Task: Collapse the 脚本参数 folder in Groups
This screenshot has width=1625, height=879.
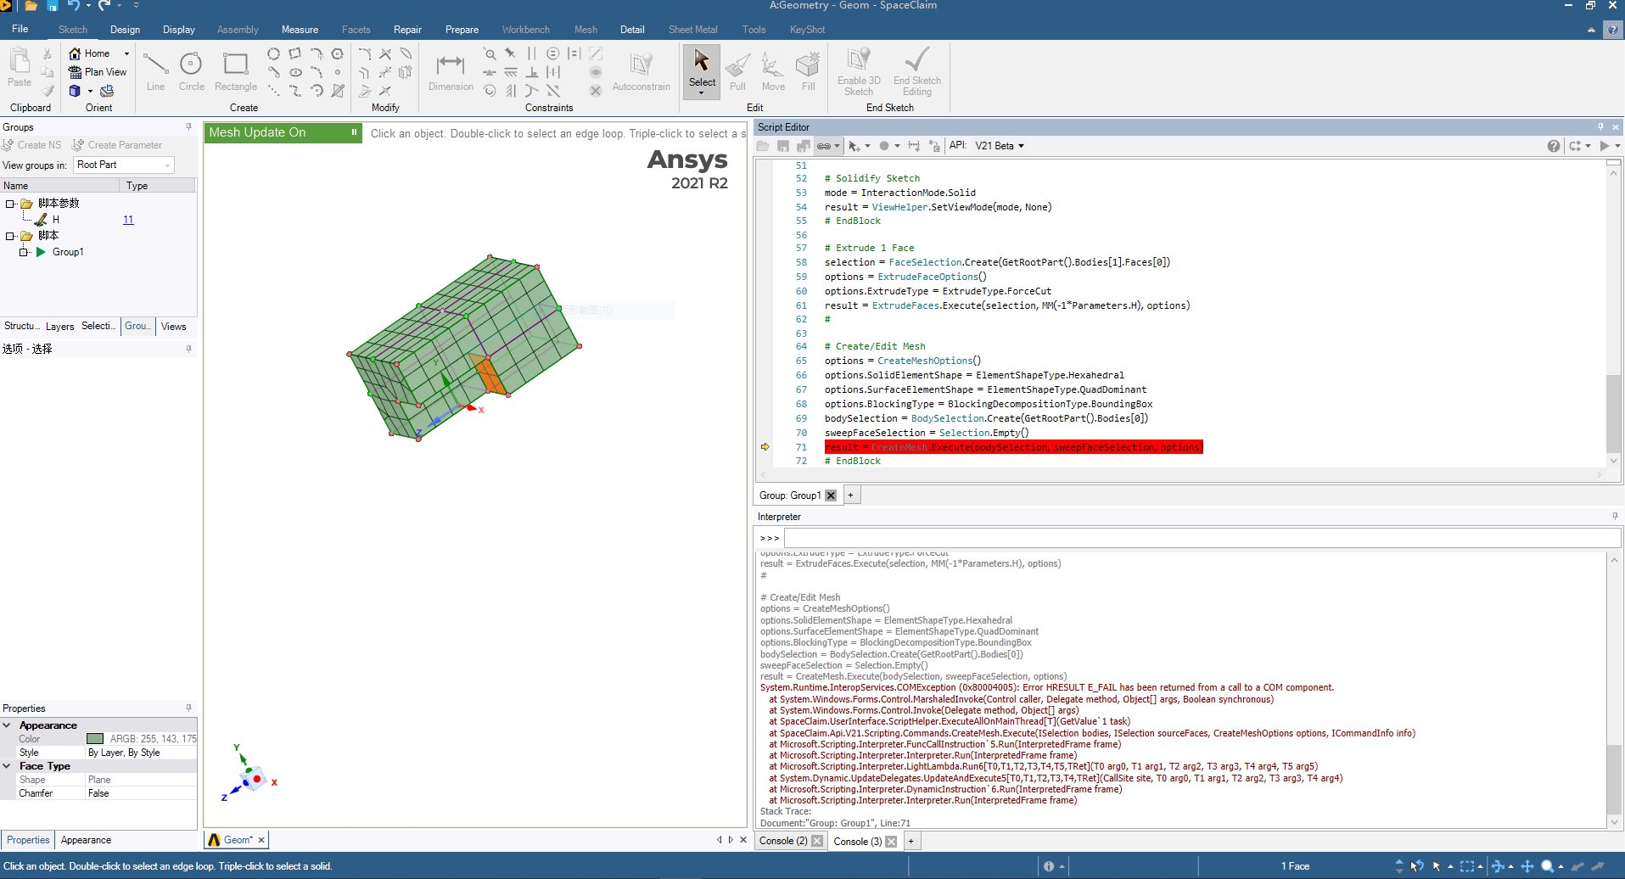Action: [10, 204]
